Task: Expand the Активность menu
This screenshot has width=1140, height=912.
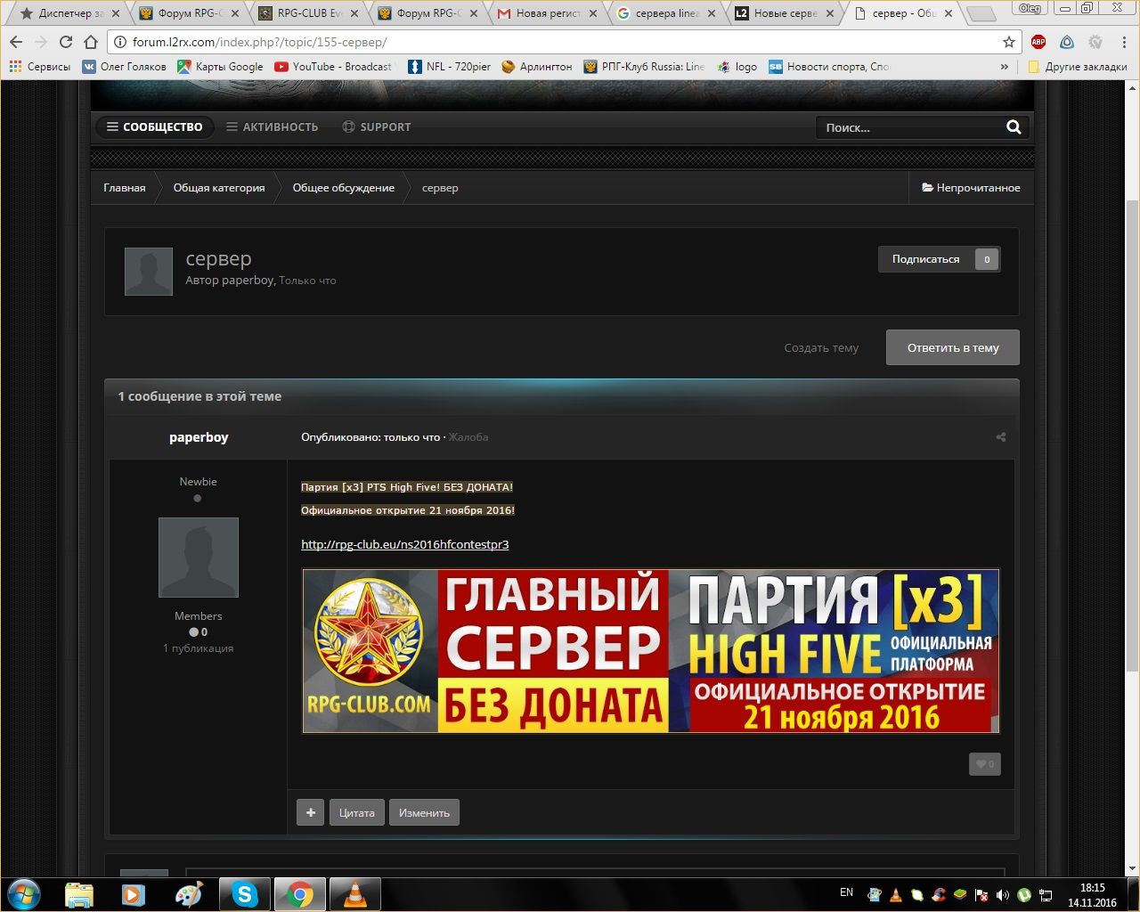Action: coord(272,127)
